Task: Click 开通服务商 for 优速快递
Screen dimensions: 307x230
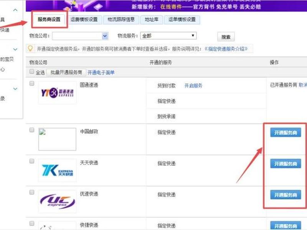Action: [x=286, y=195]
